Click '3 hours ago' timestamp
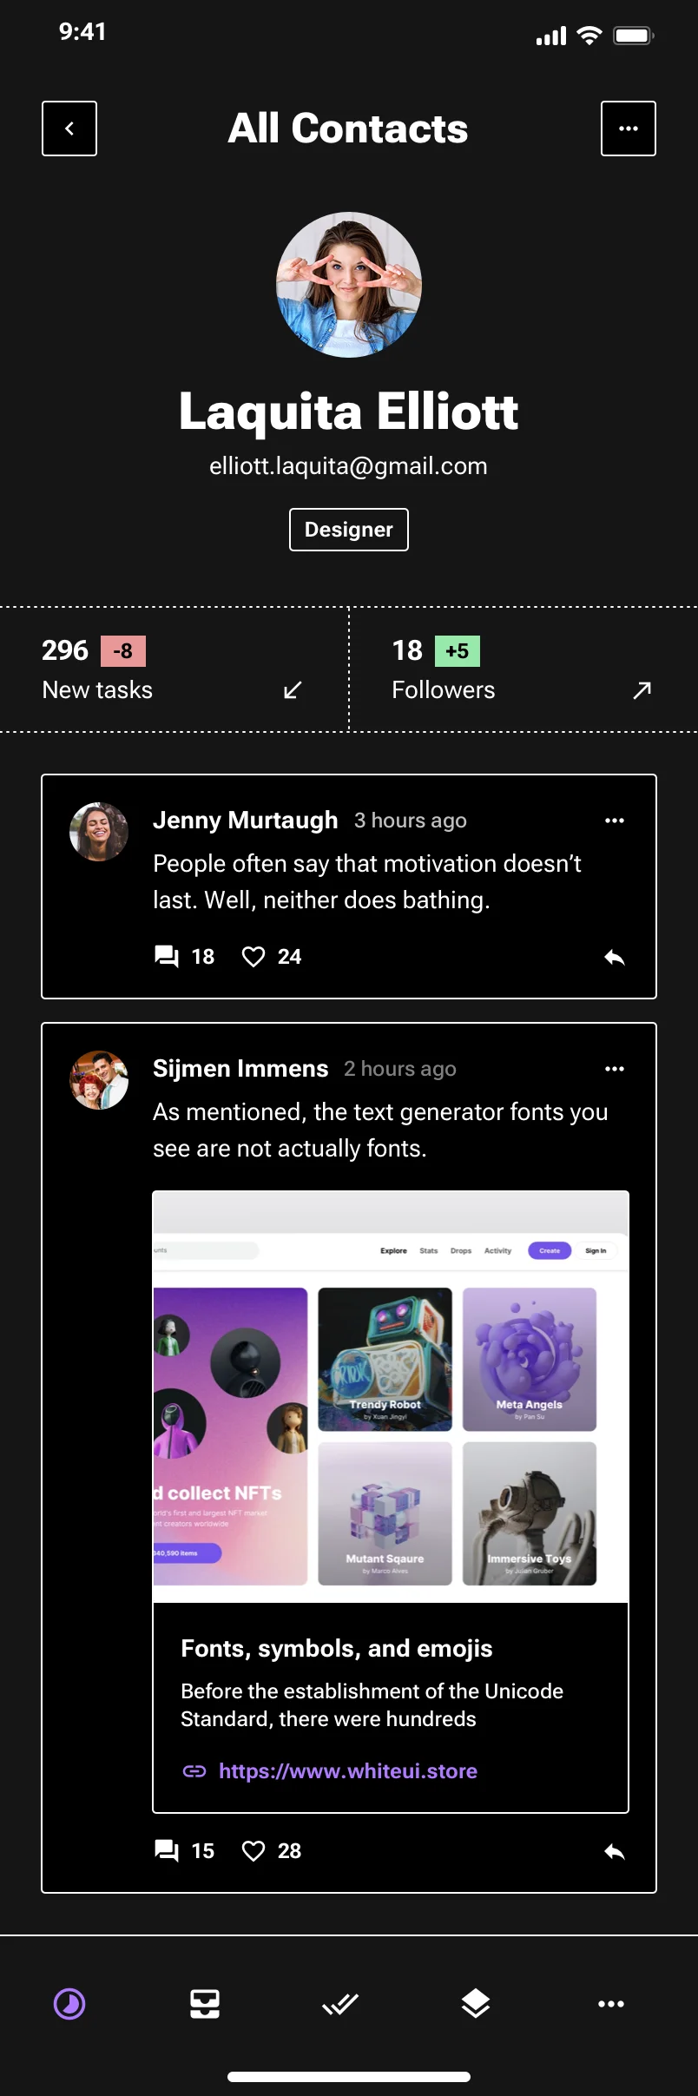Viewport: 698px width, 2096px height. 411,821
